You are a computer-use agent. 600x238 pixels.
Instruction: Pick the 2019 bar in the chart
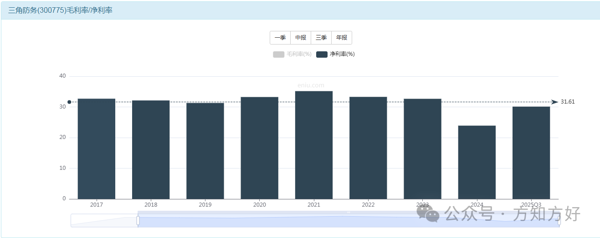205,151
